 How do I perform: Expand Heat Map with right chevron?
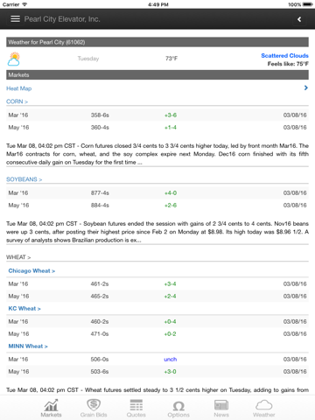pos(305,87)
